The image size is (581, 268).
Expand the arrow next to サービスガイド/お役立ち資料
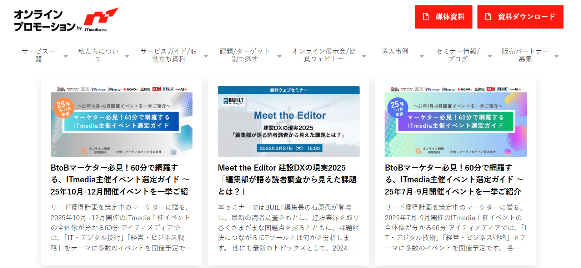coord(206,56)
